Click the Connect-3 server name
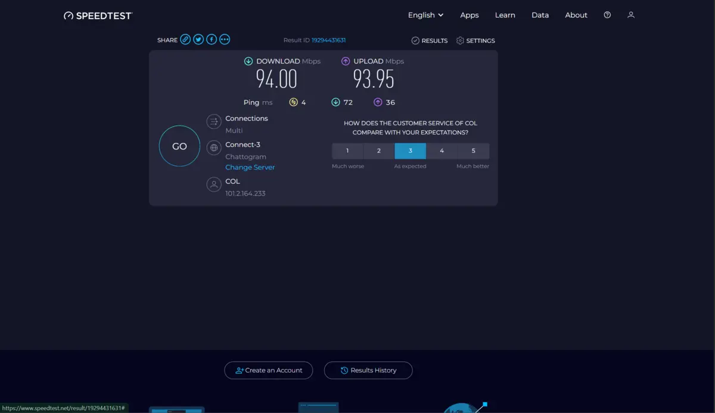 coord(243,145)
